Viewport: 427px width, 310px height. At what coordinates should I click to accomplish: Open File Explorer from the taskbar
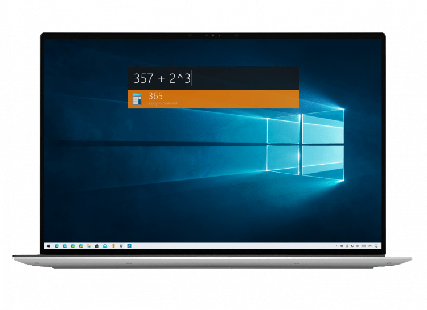(89, 246)
